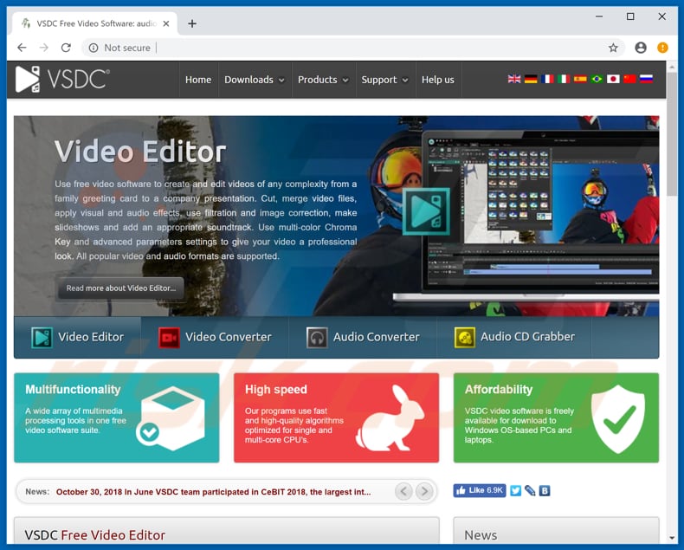Viewport: 684px width, 550px height.
Task: Switch site language to English flag
Action: [514, 79]
